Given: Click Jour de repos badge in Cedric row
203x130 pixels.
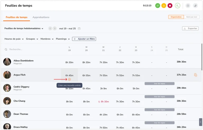Looking at the screenshot, I should click(x=159, y=83).
